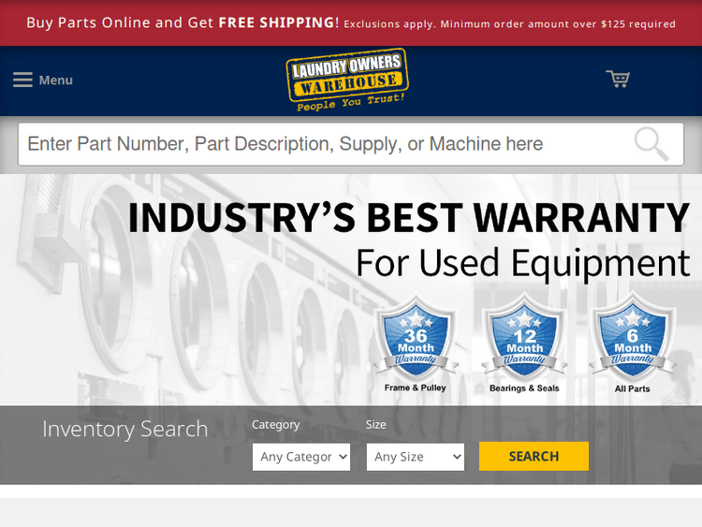
Task: Click the 36 Month Warranty shield badge
Action: tap(416, 337)
